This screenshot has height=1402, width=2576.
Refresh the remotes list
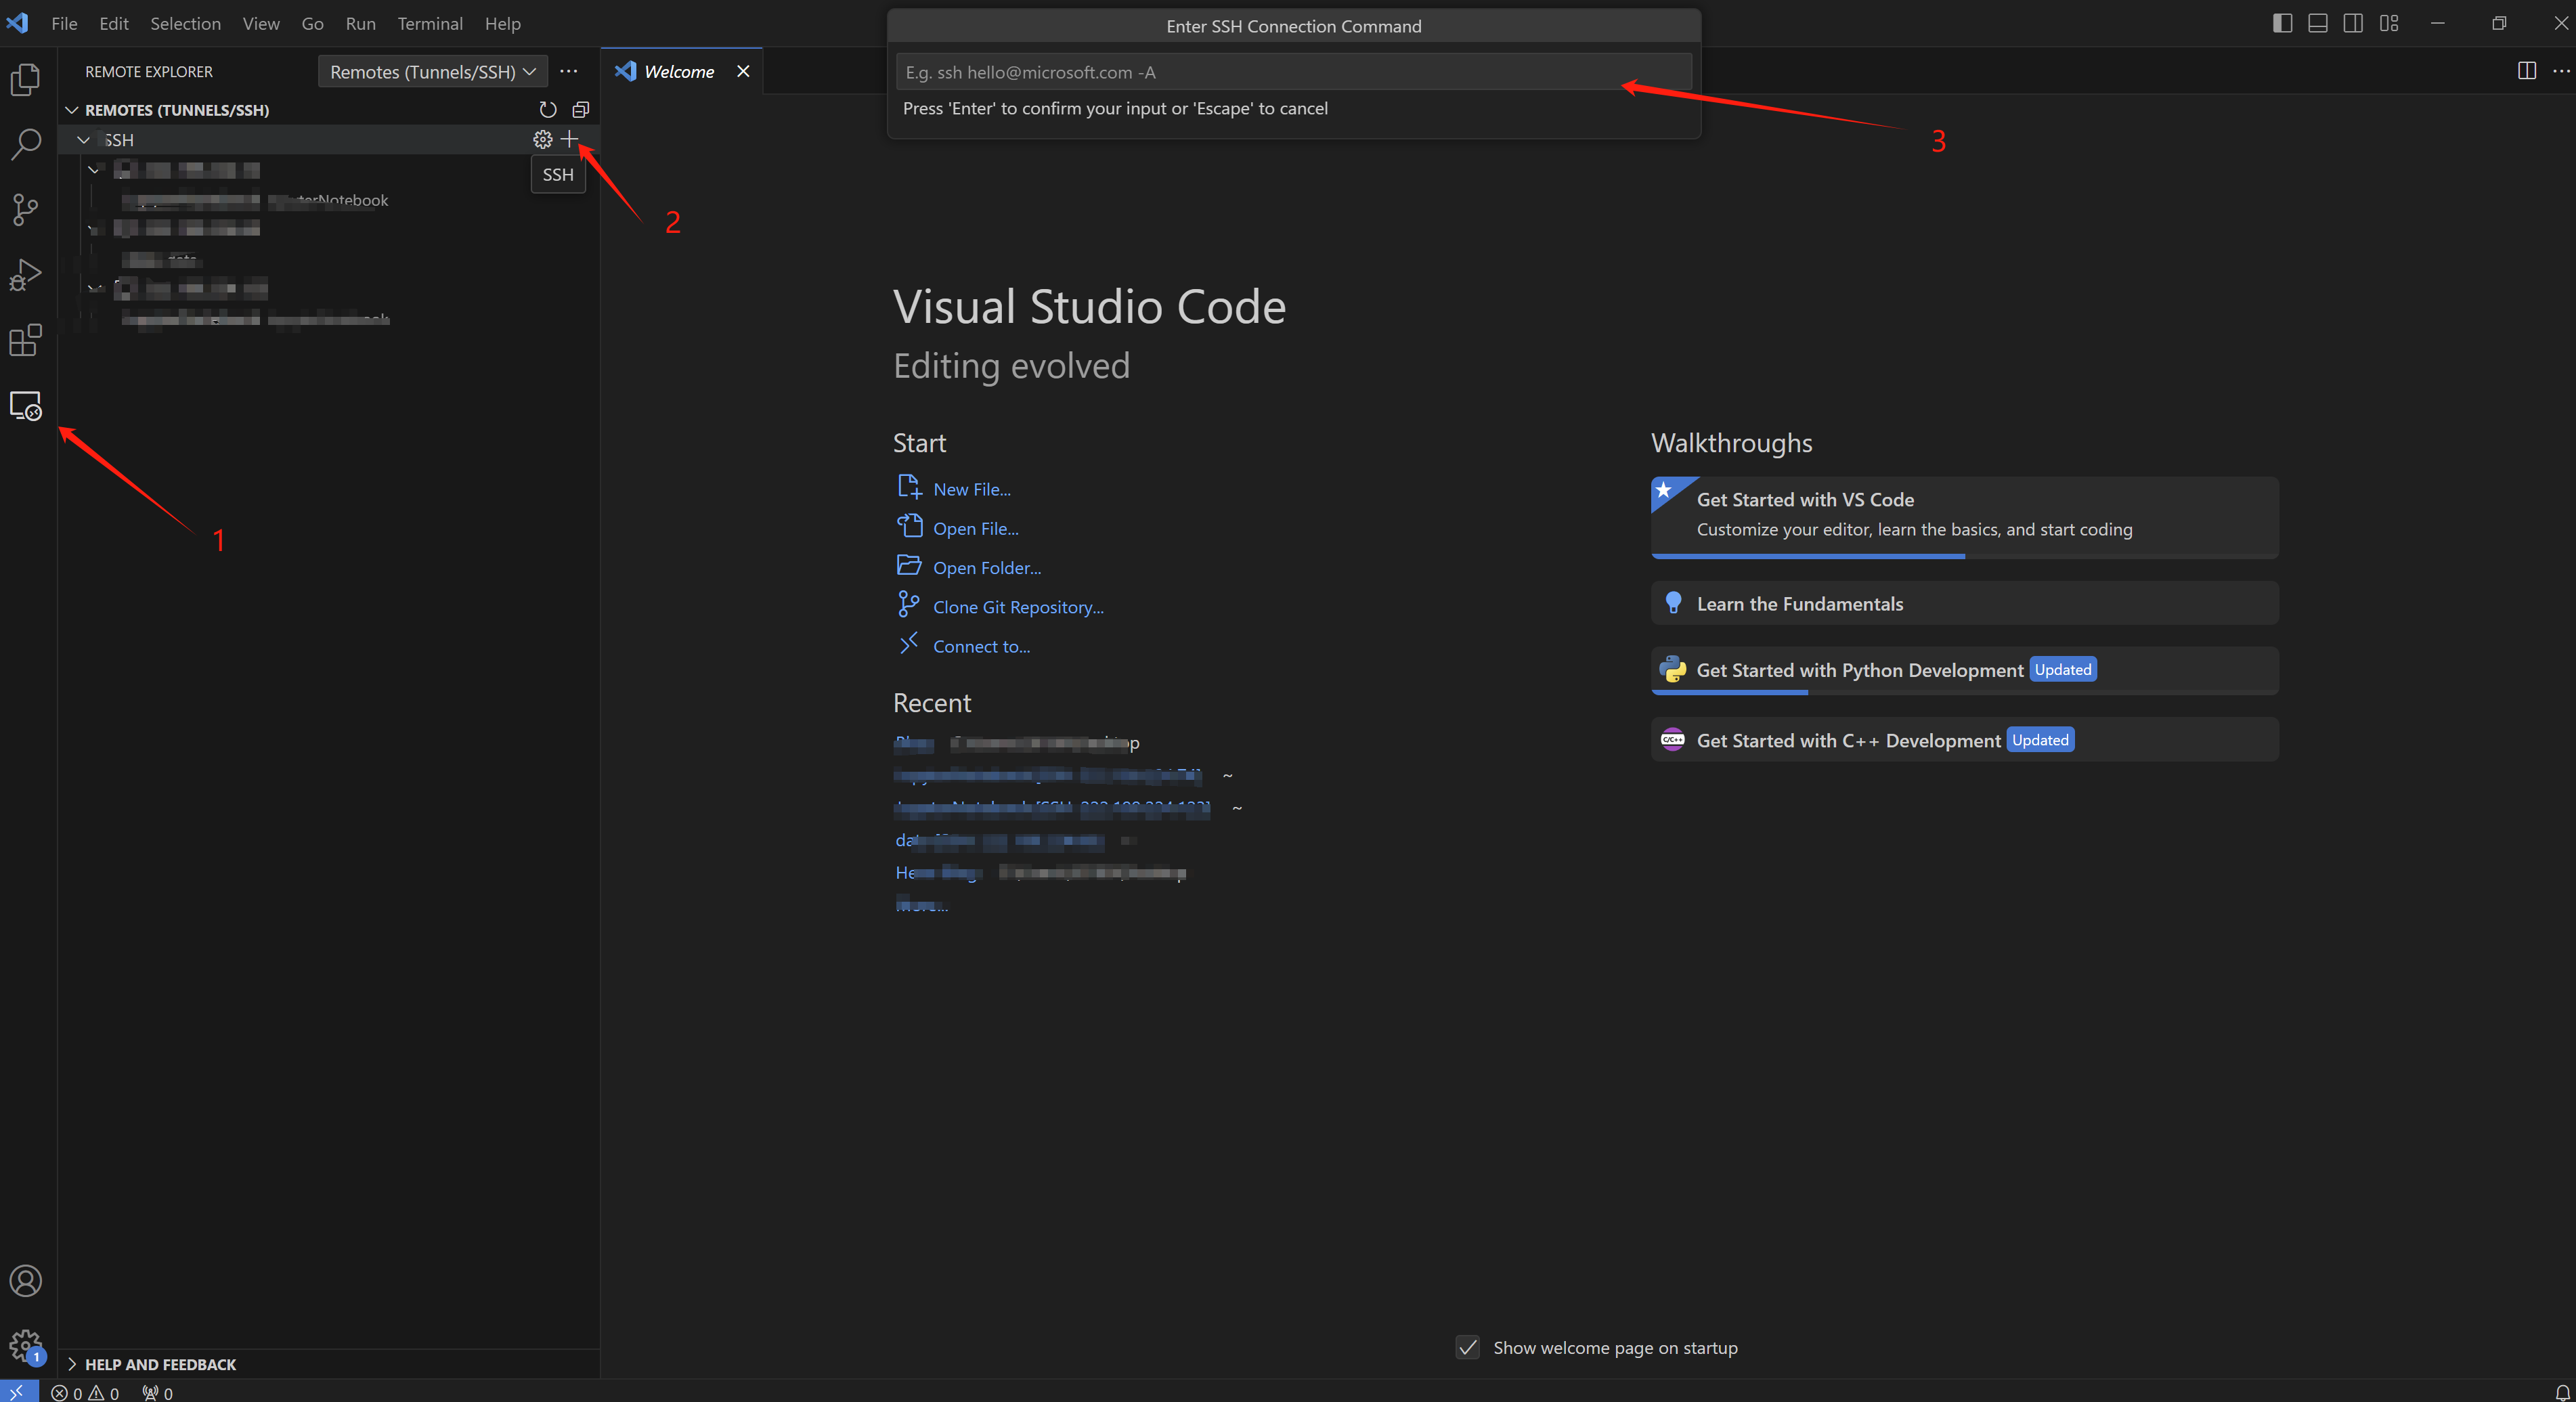coord(547,109)
